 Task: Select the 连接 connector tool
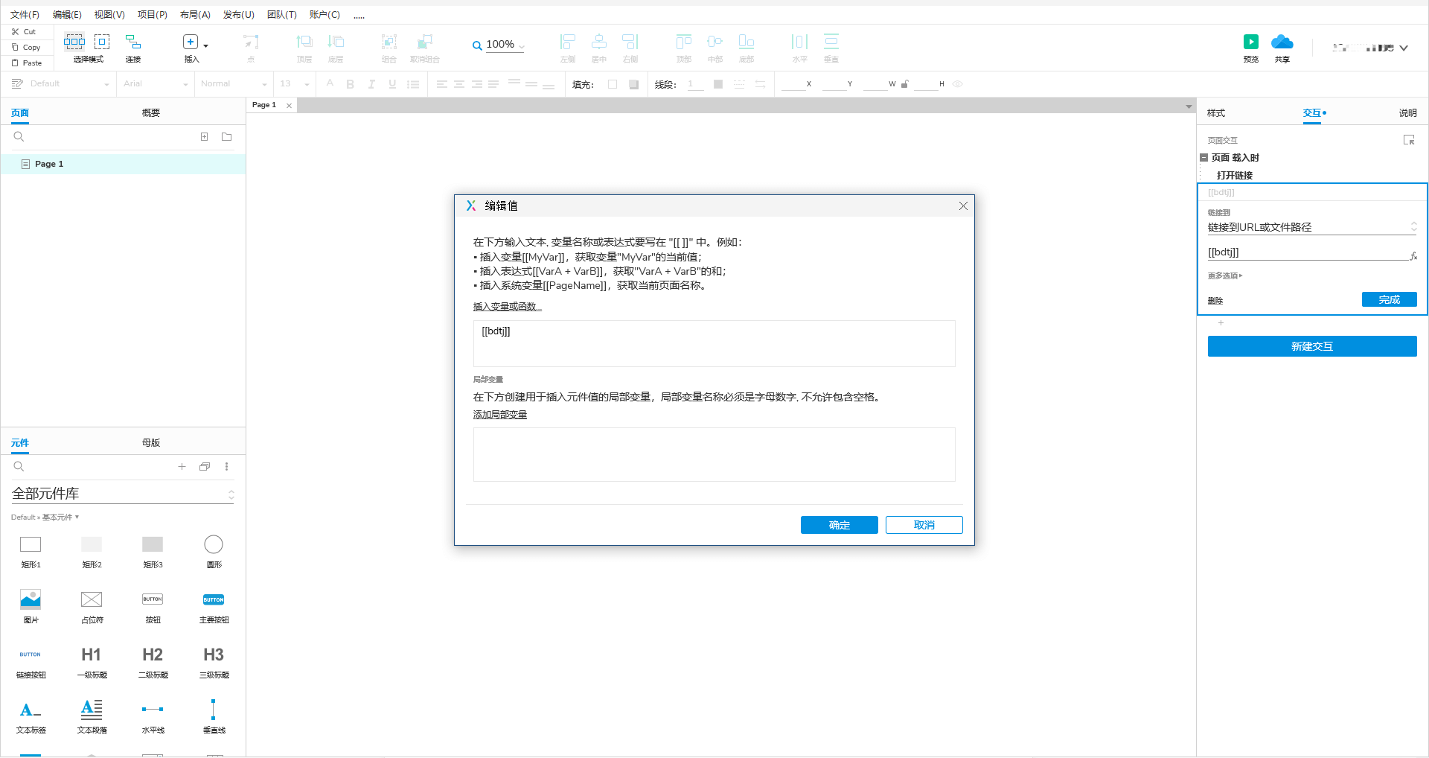click(133, 42)
